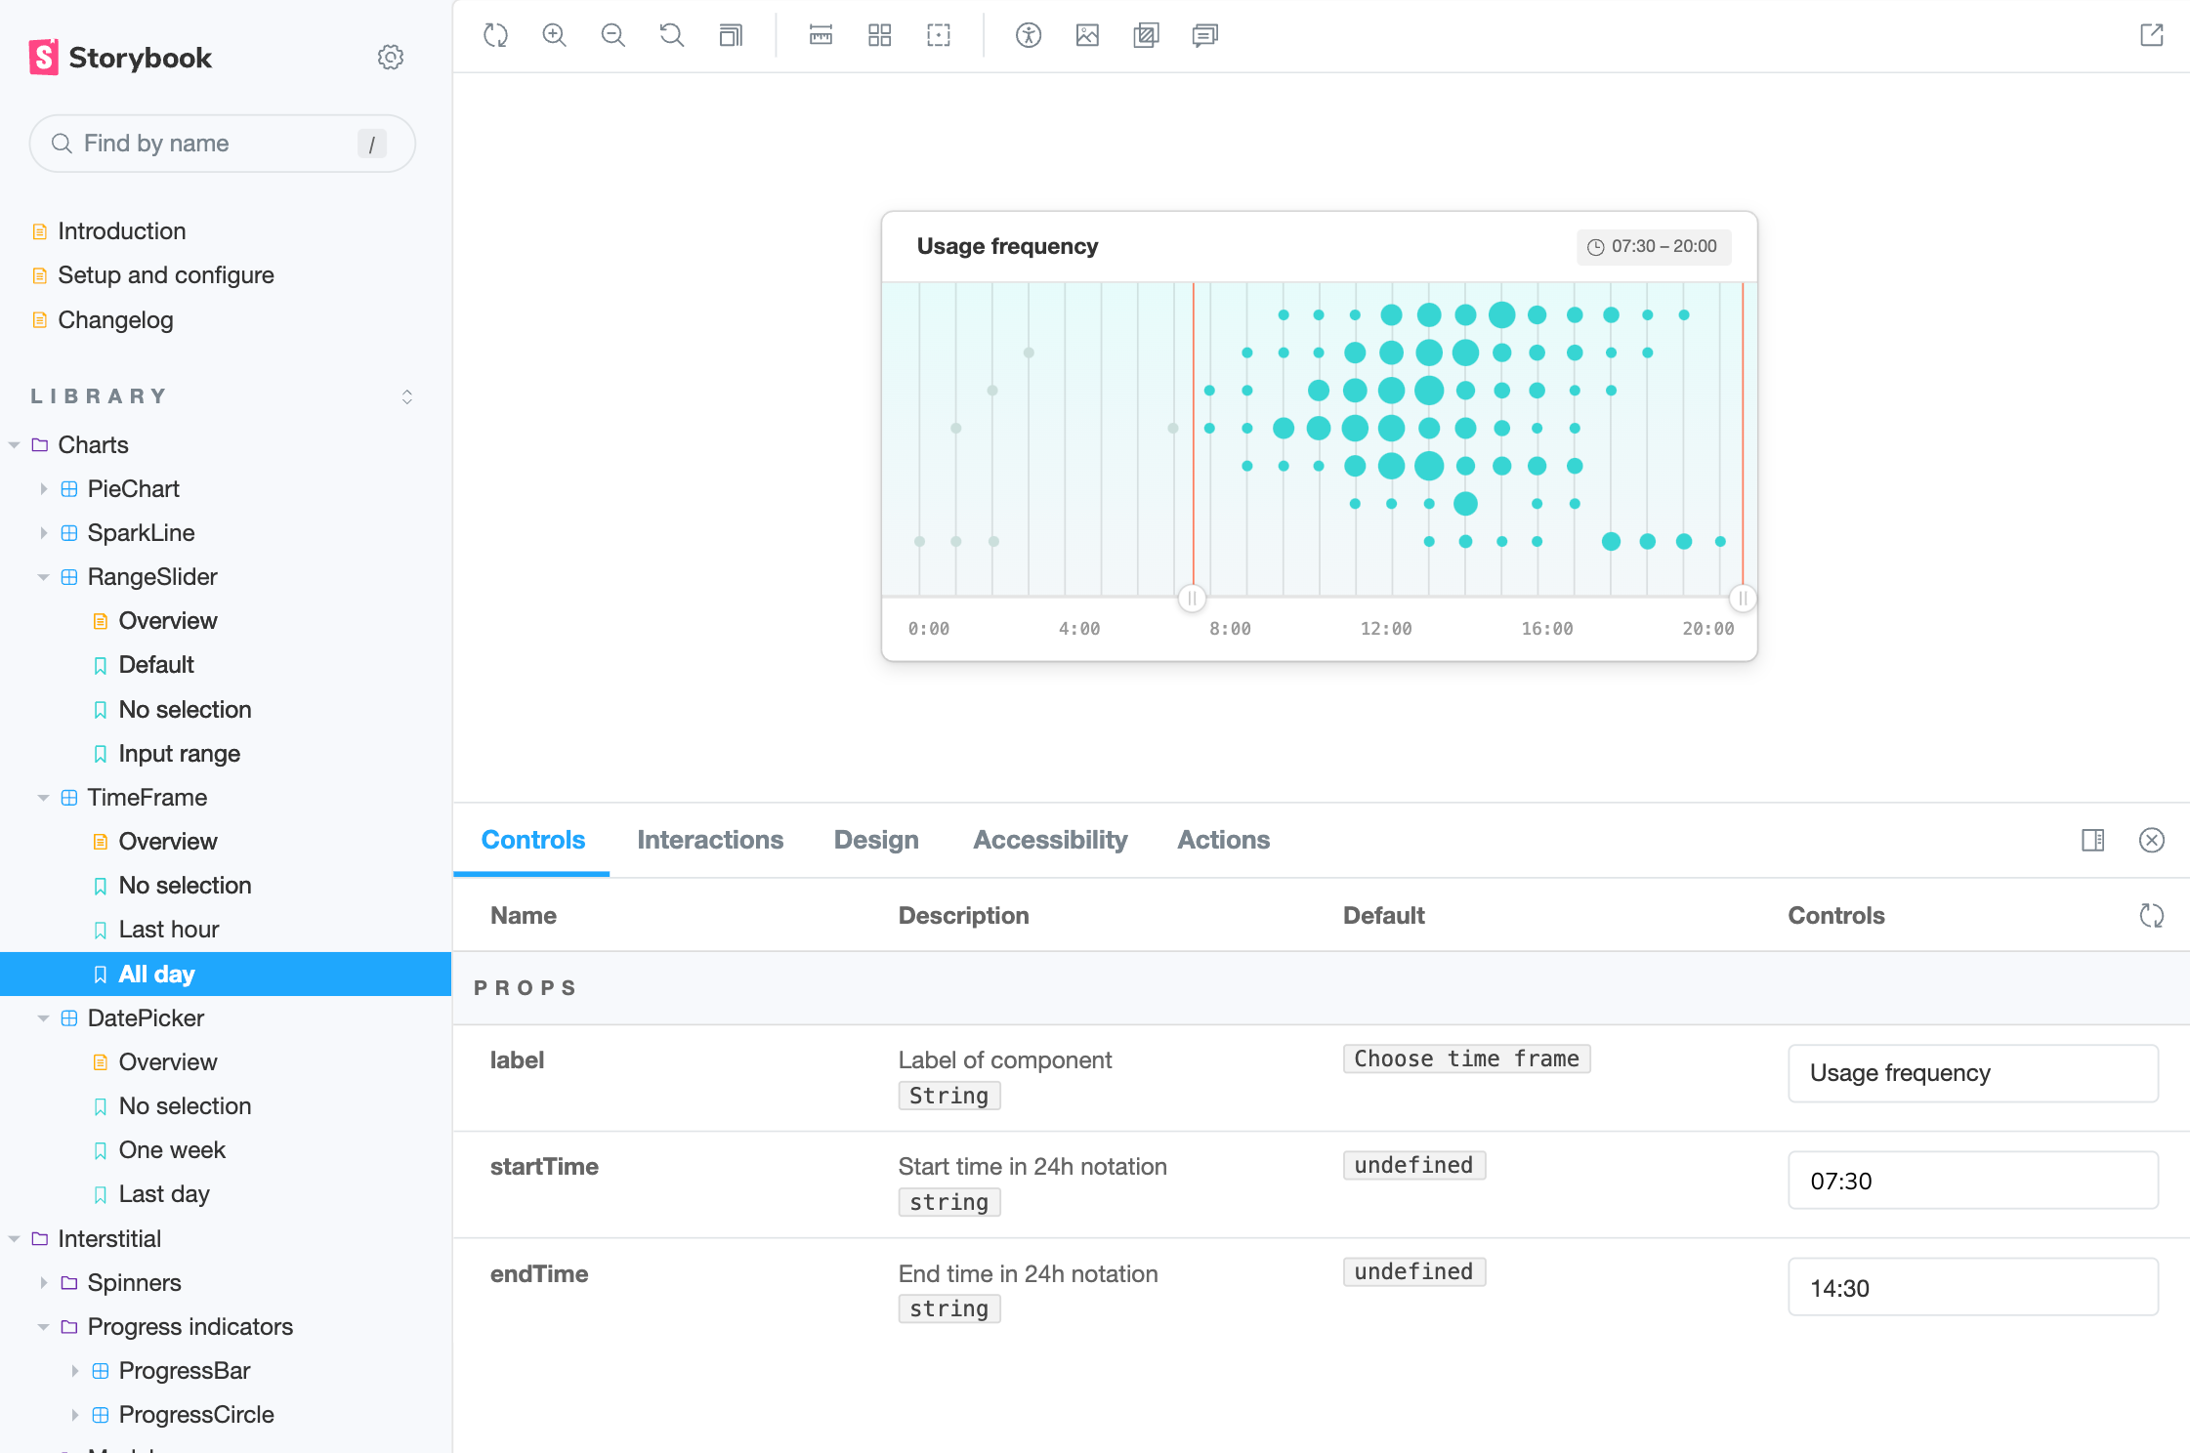Change addon panel orientation icon
Viewport: 2190px width, 1453px height.
click(x=2092, y=840)
